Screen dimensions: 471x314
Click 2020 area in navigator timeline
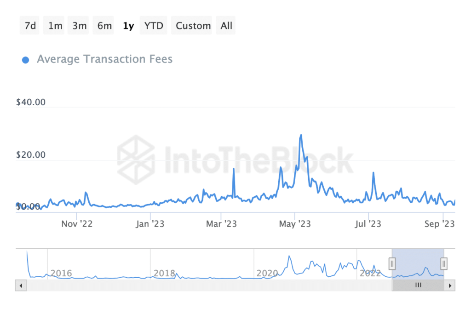267,273
